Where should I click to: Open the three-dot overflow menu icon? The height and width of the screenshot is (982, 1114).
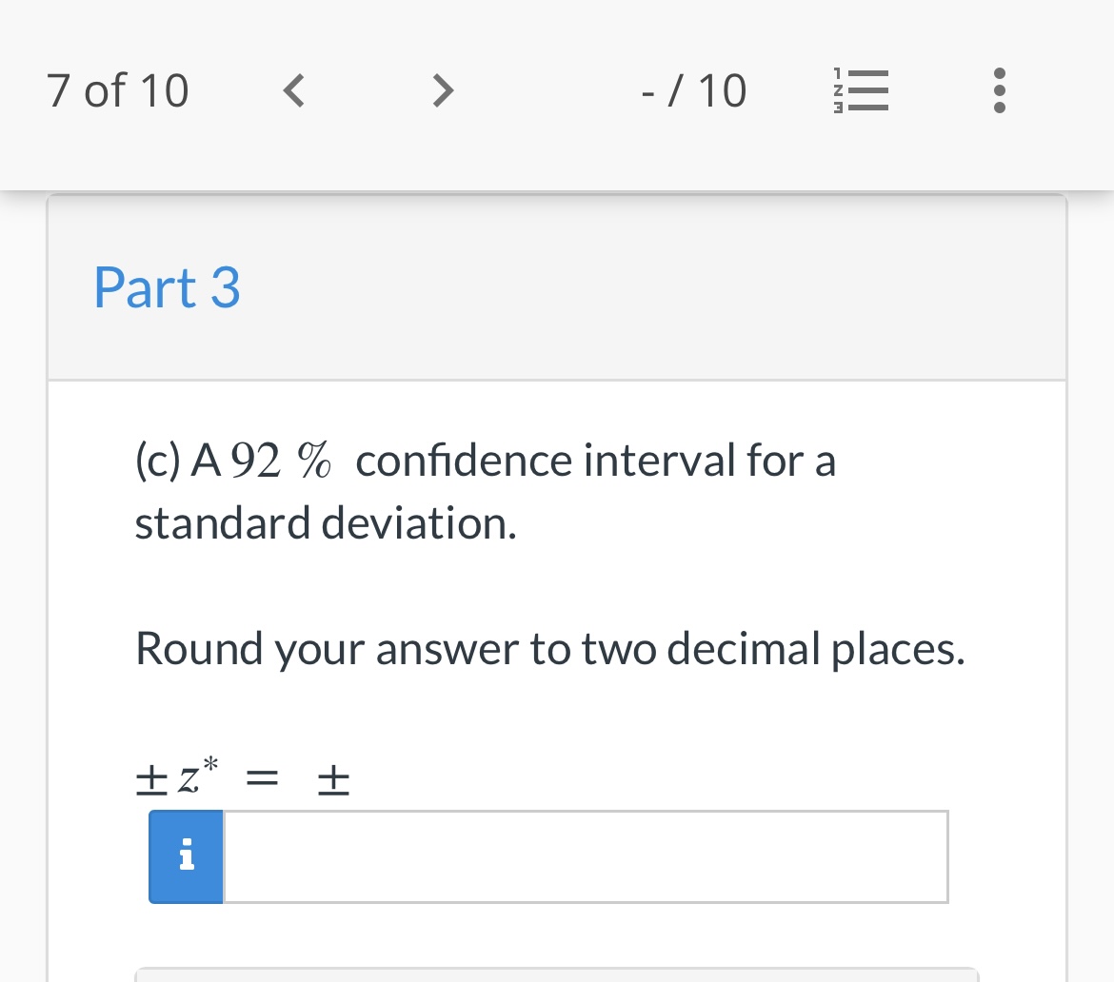point(999,90)
